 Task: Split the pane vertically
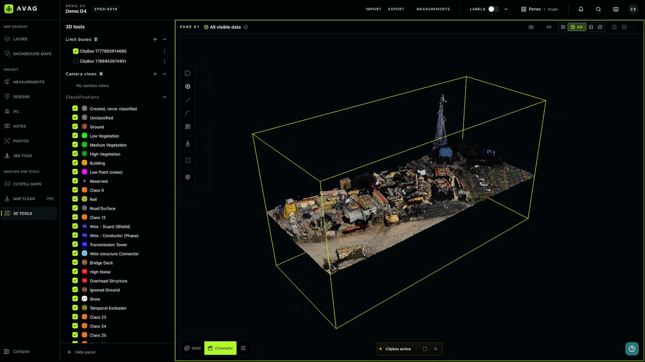(614, 27)
